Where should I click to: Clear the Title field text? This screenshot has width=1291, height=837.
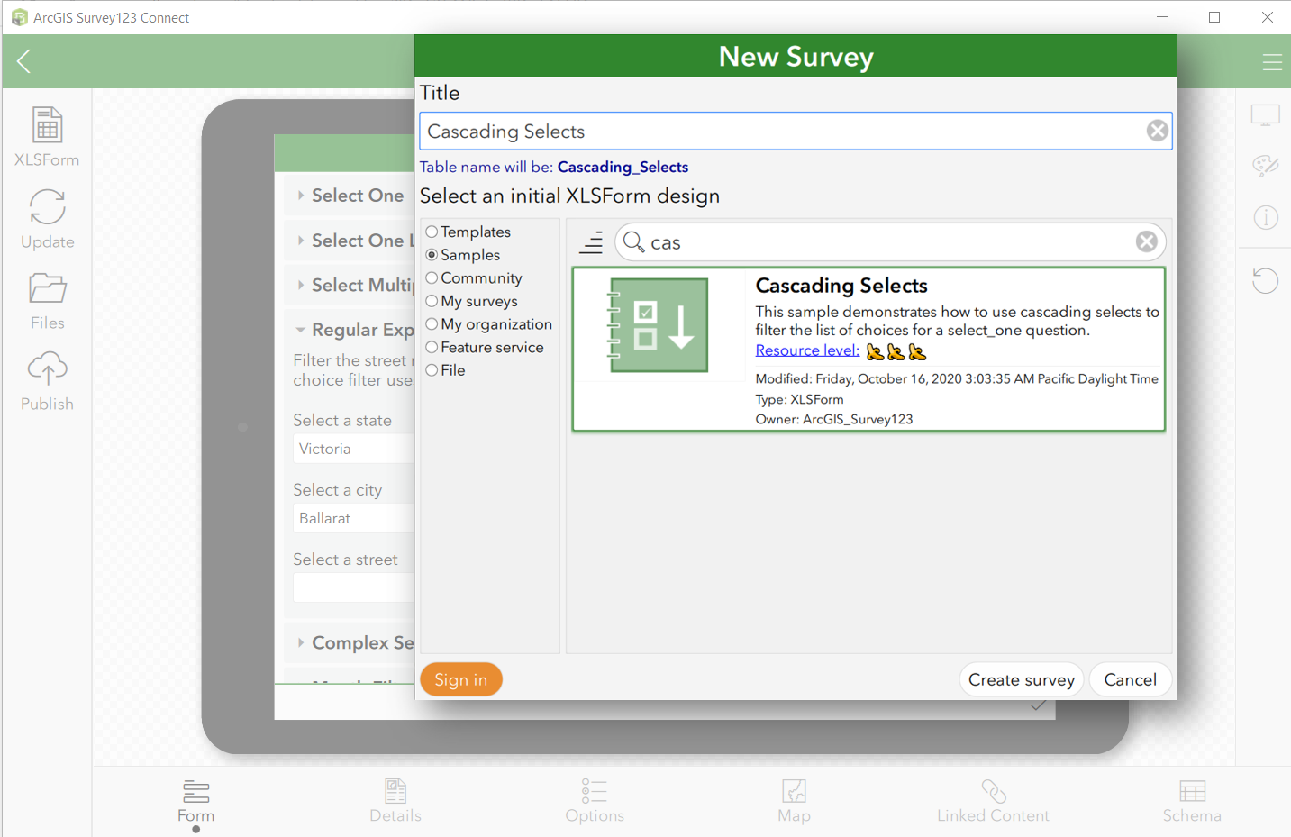tap(1157, 132)
